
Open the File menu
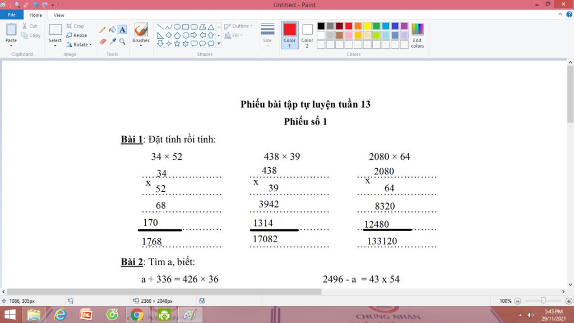point(12,15)
